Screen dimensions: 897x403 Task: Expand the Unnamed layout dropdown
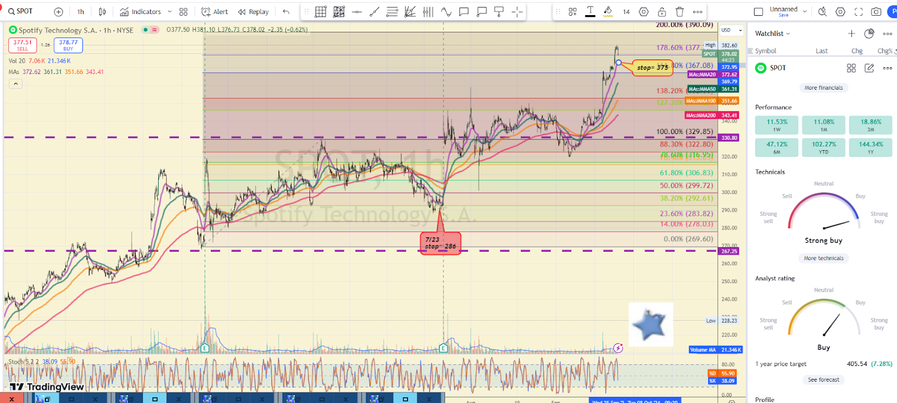tap(805, 11)
